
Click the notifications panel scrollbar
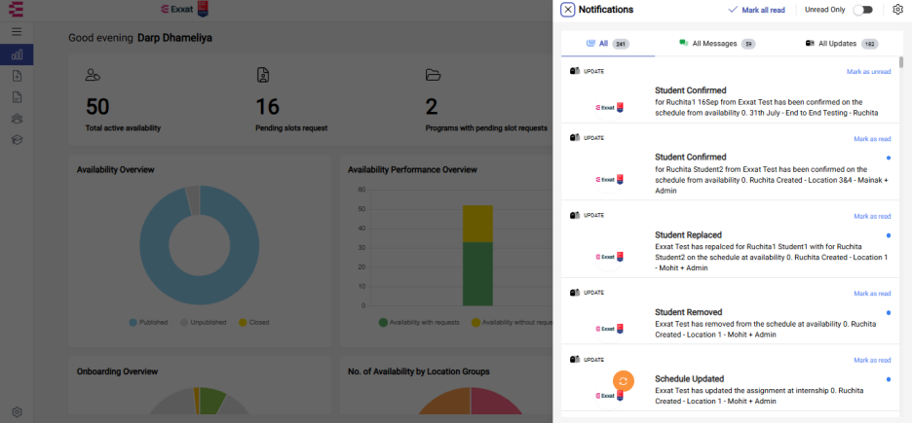(x=901, y=62)
